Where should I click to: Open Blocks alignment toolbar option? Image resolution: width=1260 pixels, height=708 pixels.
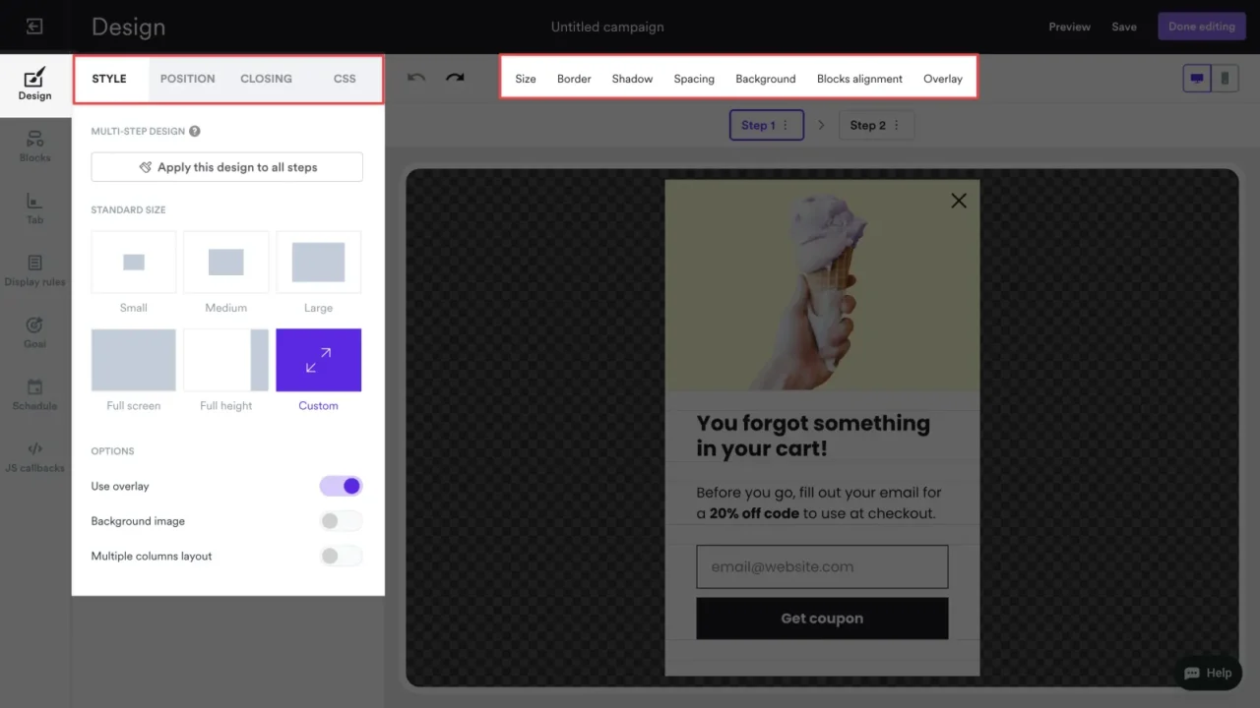859,79
